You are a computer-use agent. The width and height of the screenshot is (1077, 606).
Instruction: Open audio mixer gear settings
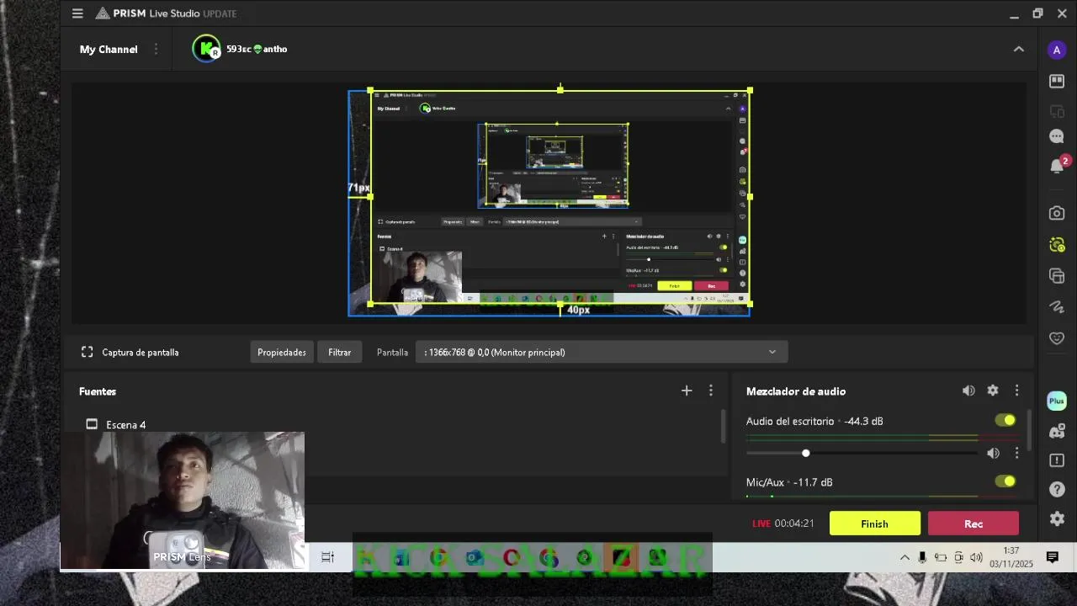click(993, 391)
